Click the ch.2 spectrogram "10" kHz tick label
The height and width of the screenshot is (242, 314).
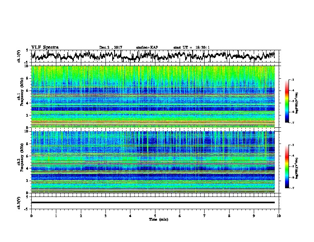27,131
